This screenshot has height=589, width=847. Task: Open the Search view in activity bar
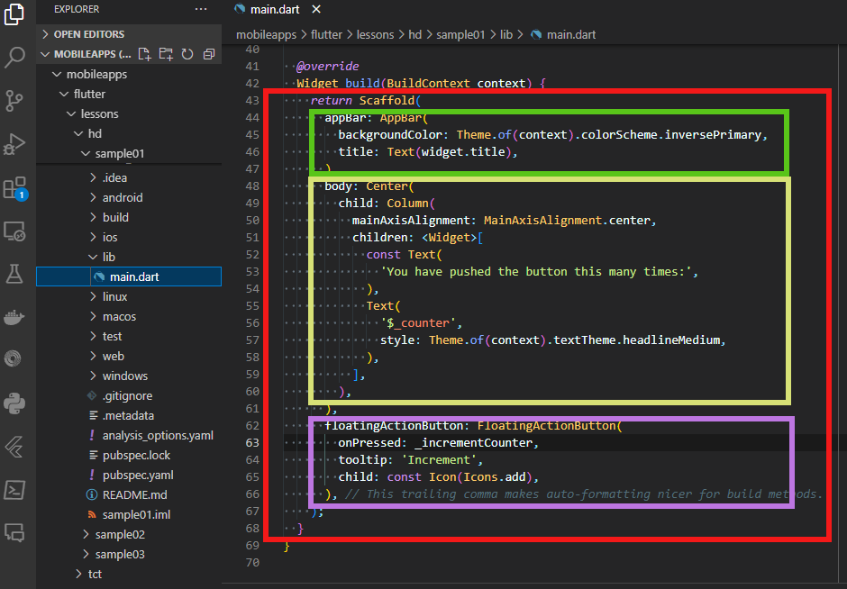click(x=14, y=59)
